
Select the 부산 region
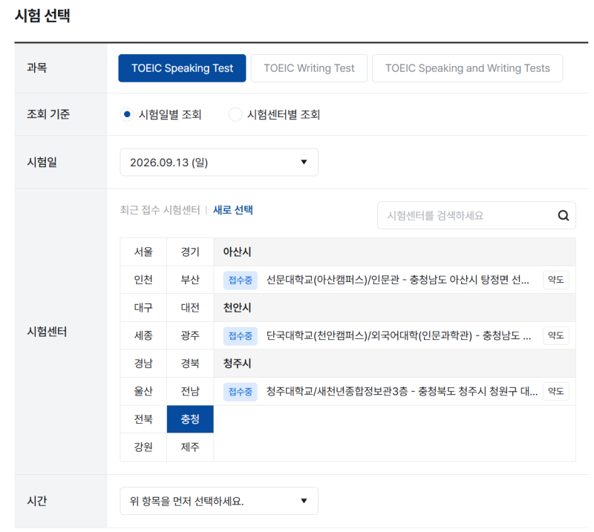pos(190,280)
